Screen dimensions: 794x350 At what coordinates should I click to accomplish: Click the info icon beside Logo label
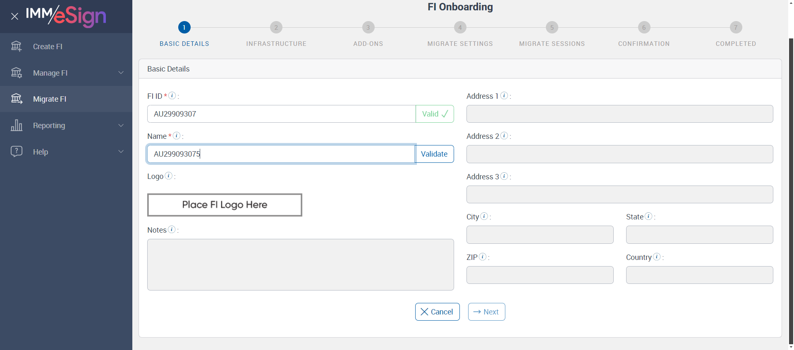(x=169, y=176)
